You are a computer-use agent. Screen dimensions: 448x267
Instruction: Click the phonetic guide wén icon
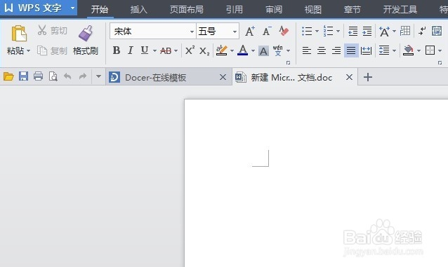[277, 50]
